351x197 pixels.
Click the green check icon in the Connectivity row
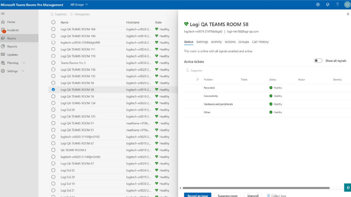pyautogui.click(x=271, y=96)
